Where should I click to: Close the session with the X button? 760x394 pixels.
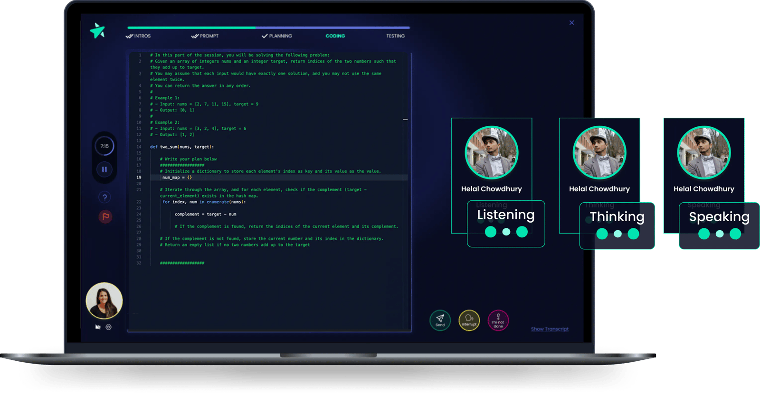(x=572, y=23)
